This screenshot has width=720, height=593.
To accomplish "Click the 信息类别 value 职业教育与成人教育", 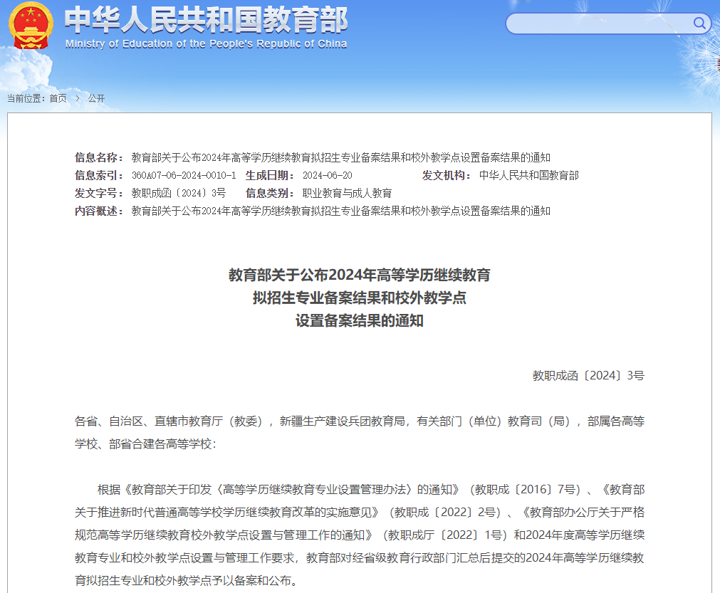I will 347,193.
